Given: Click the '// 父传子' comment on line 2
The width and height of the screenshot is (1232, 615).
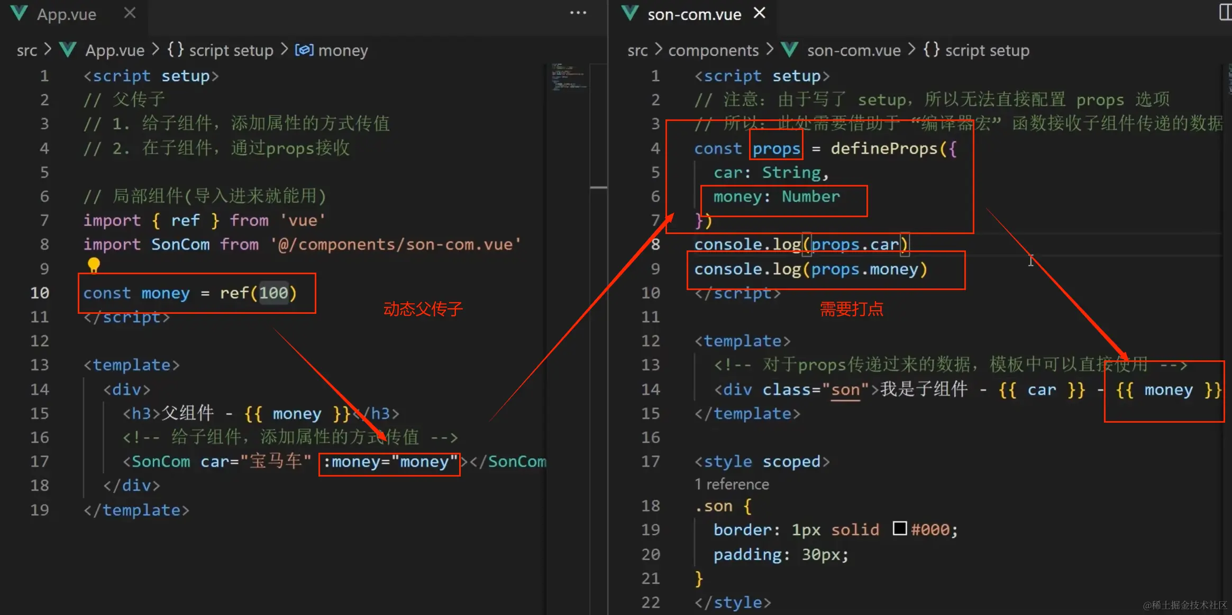Looking at the screenshot, I should point(124,99).
